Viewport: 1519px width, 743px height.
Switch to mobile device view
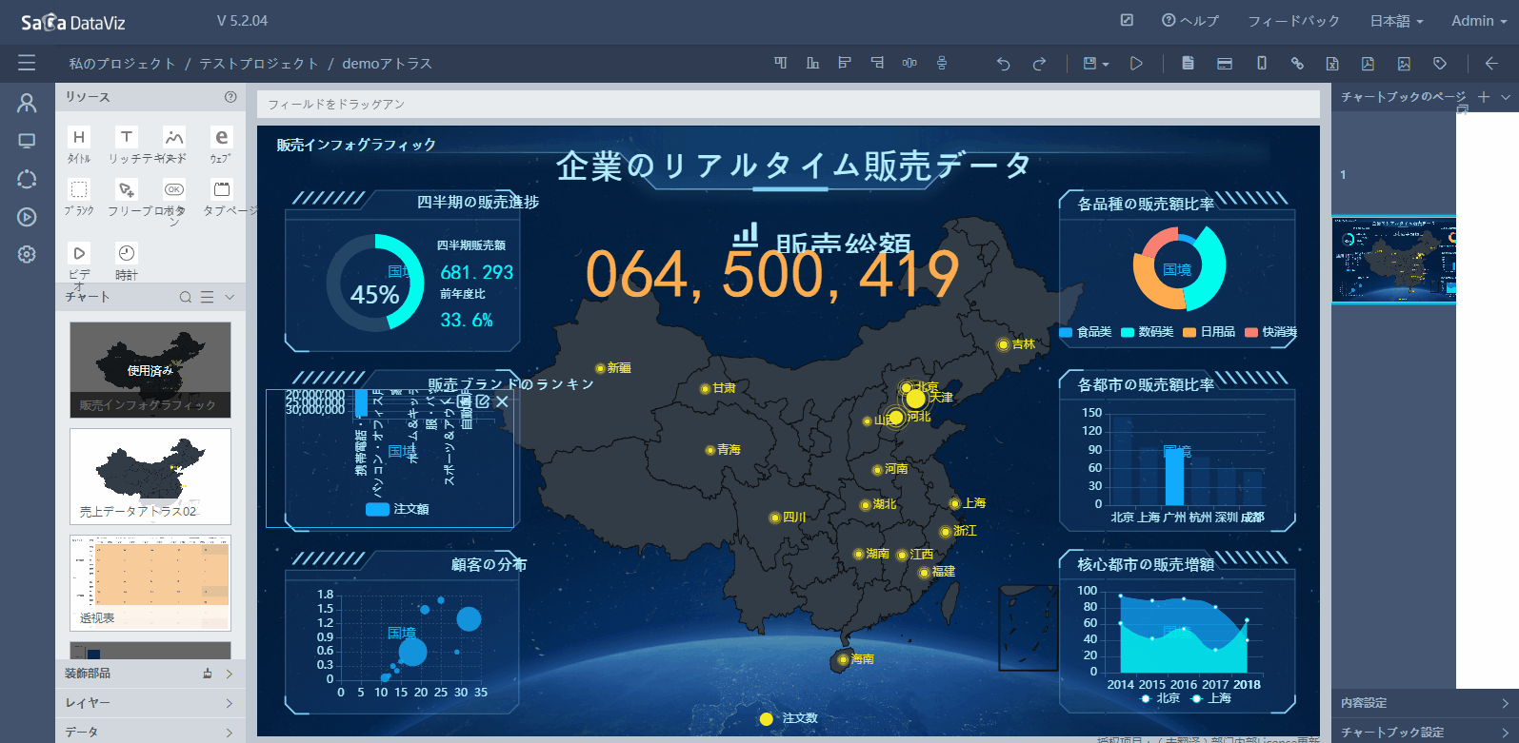coord(1262,63)
